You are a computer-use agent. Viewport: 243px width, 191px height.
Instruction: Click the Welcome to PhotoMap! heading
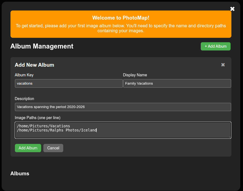point(121,18)
